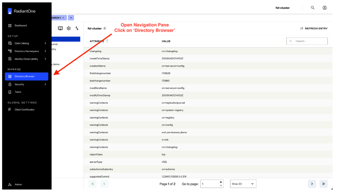Sort by ATTRIBUTE column arrows
The image size is (337, 193).
point(107,41)
